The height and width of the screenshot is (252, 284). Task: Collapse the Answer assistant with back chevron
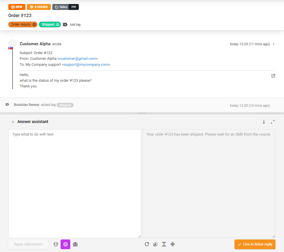13,122
